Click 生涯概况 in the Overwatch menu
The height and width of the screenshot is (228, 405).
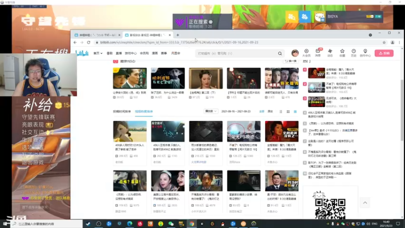32,140
